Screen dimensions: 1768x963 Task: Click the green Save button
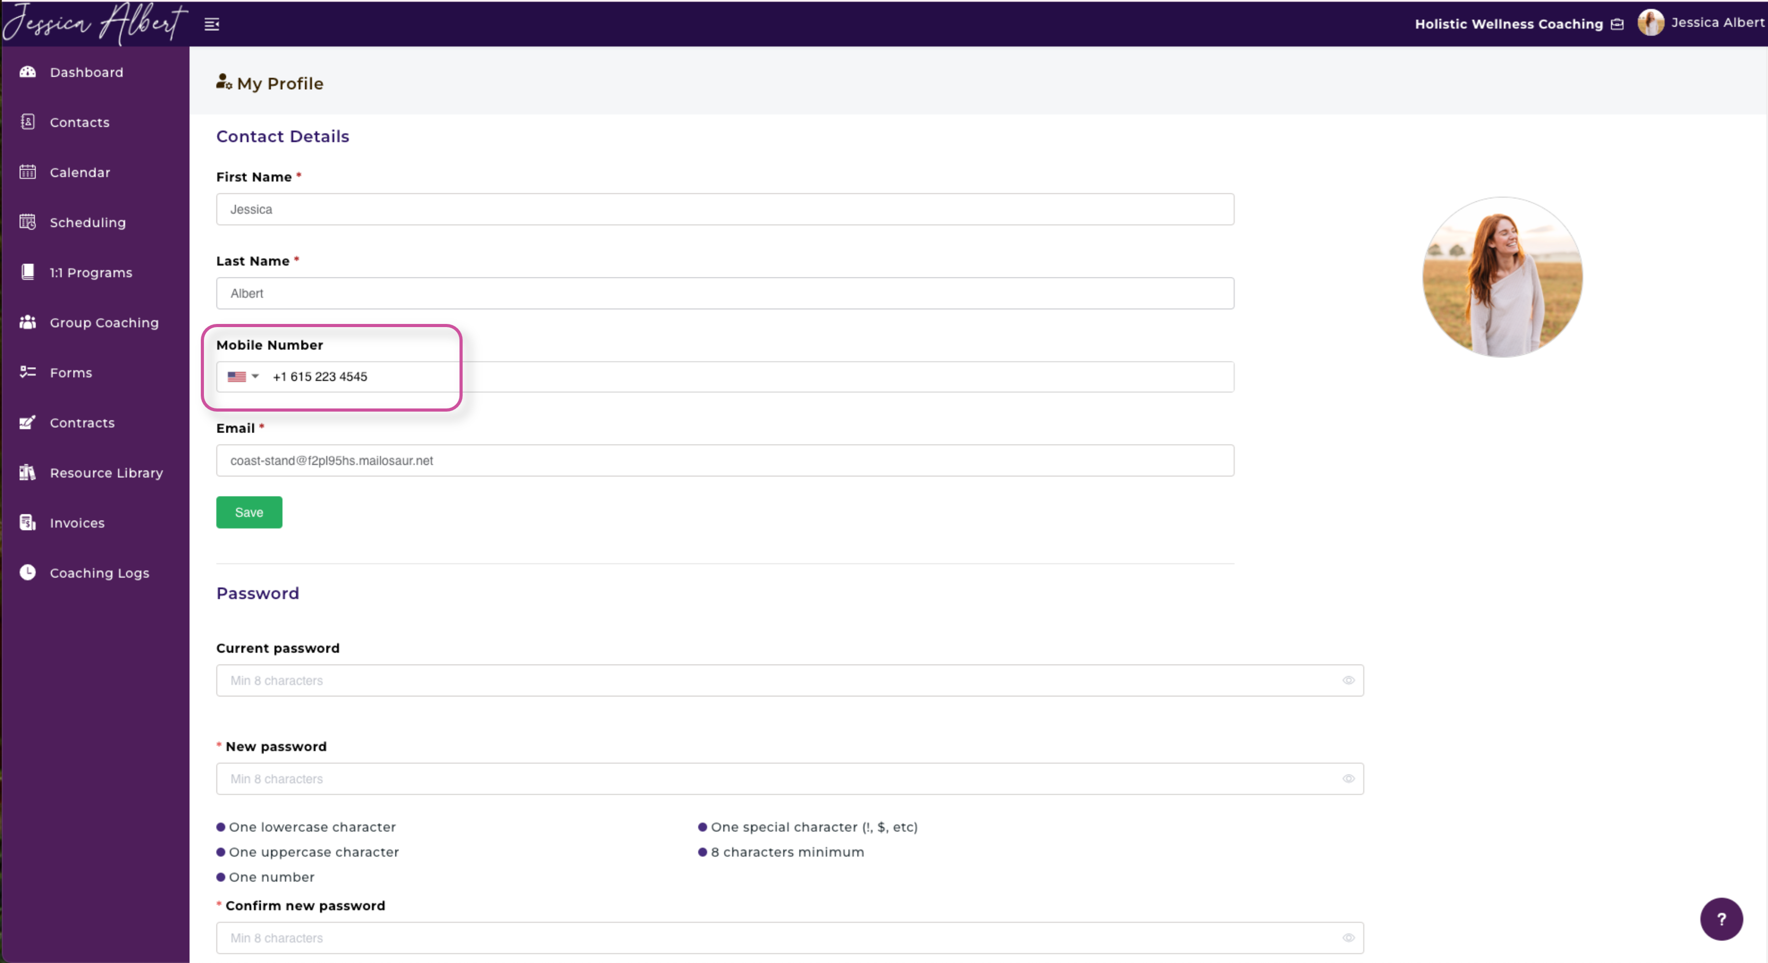point(248,512)
